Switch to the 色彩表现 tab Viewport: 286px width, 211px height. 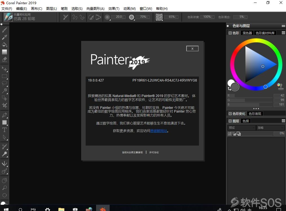click(x=255, y=113)
